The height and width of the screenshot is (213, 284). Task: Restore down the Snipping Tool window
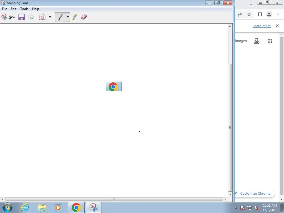[219, 3]
